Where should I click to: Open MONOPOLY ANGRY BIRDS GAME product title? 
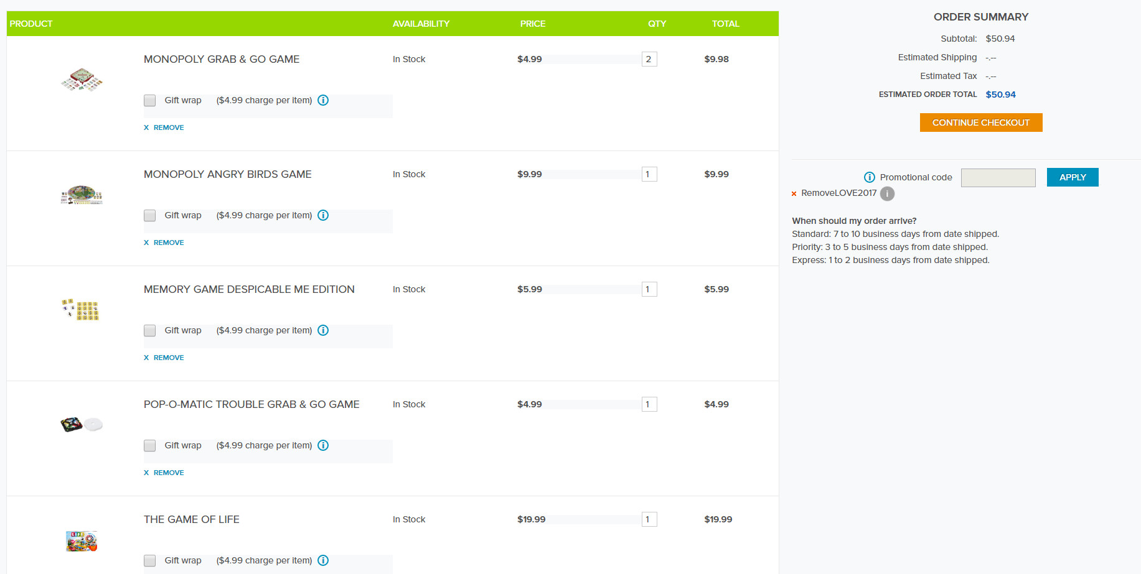[228, 174]
